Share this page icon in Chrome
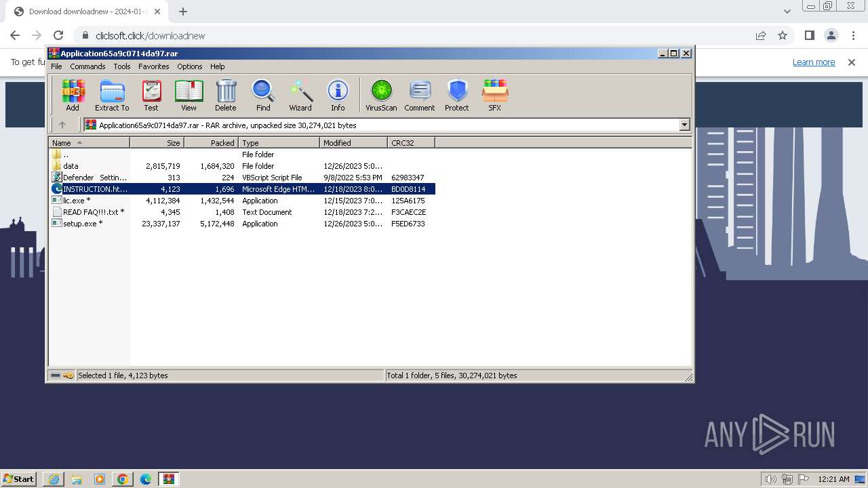Viewport: 868px width, 488px height. (761, 35)
